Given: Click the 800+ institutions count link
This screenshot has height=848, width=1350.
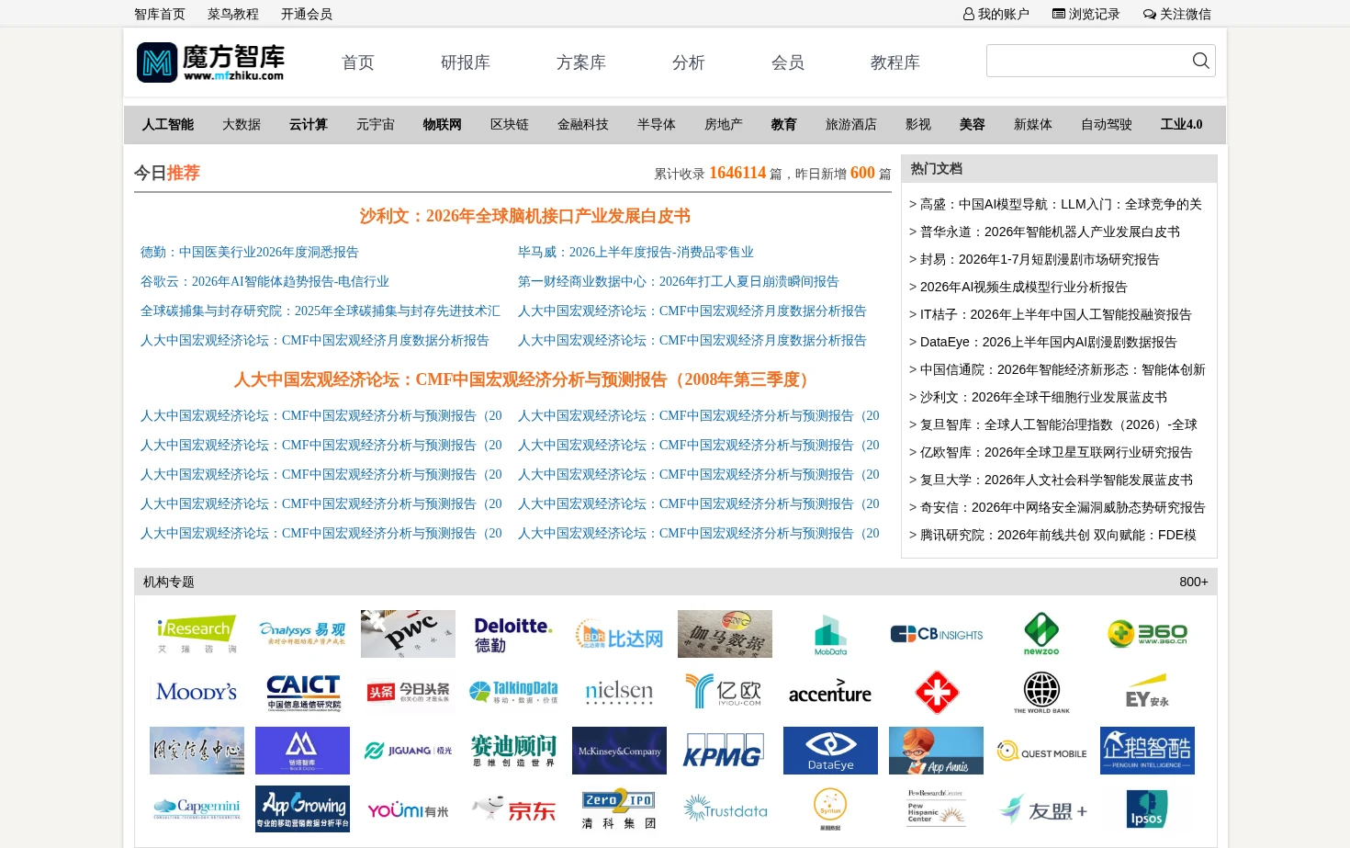Looking at the screenshot, I should (1194, 582).
